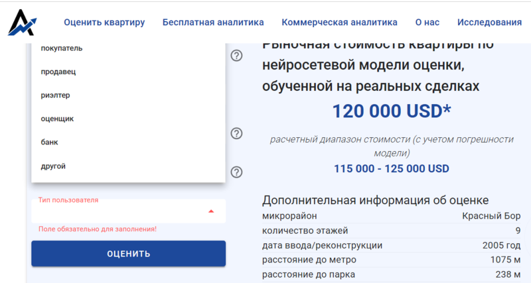
Task: Select 'другой' as user type
Action: tap(53, 166)
